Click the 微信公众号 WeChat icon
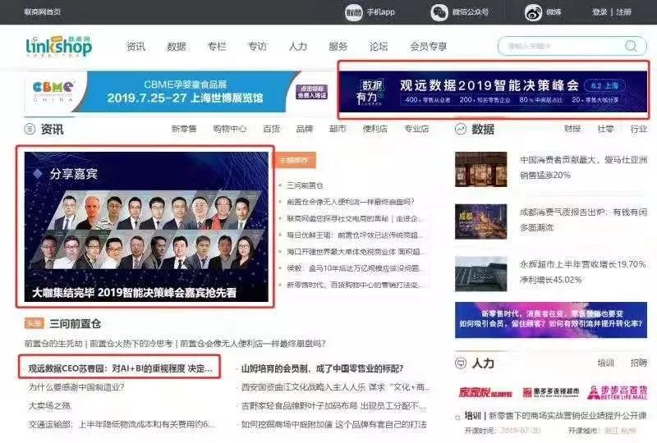 tap(439, 12)
